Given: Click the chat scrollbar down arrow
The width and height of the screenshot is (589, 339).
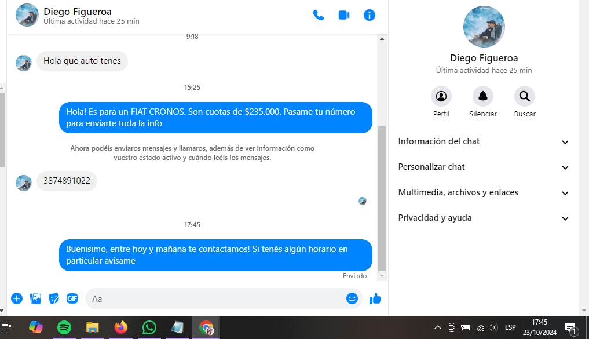Looking at the screenshot, I should click(382, 276).
